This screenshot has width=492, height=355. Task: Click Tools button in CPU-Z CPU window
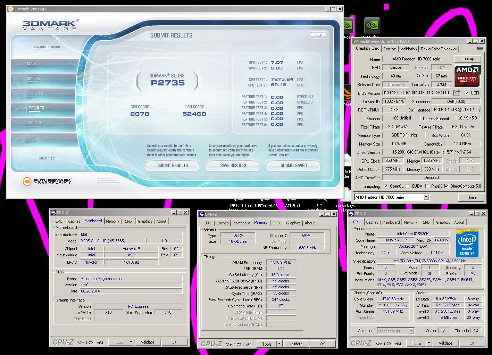(416, 343)
